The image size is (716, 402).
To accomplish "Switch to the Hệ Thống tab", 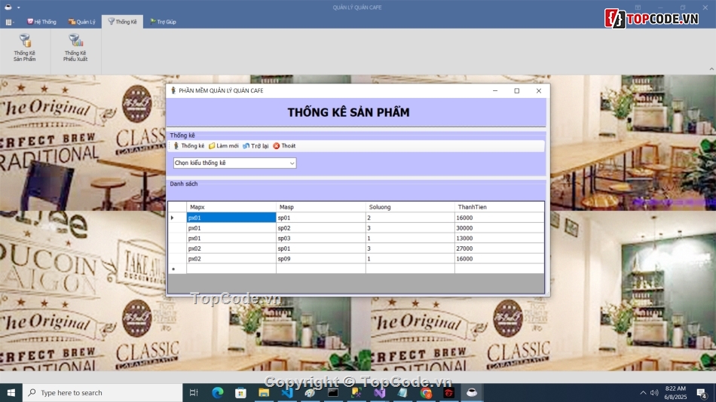I will pos(41,21).
